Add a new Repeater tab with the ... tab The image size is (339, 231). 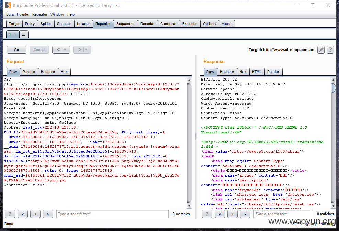(24, 35)
